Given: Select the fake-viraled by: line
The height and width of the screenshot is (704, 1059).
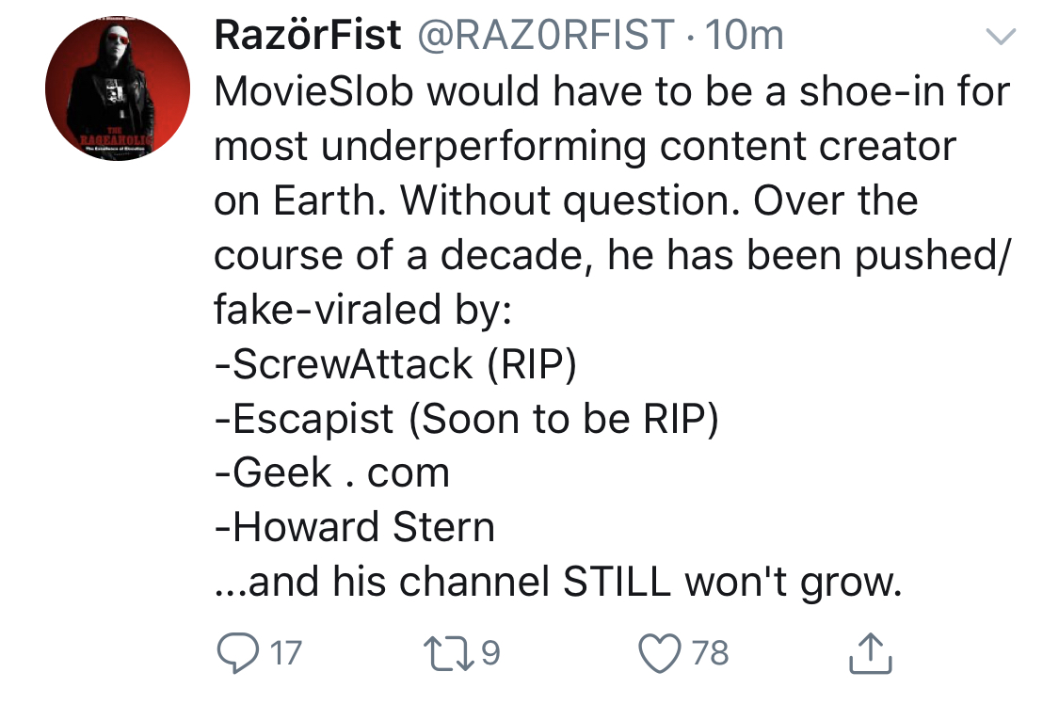Looking at the screenshot, I should pos(362,309).
